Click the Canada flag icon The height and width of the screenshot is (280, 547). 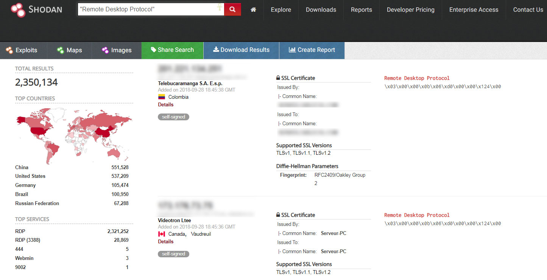click(162, 234)
